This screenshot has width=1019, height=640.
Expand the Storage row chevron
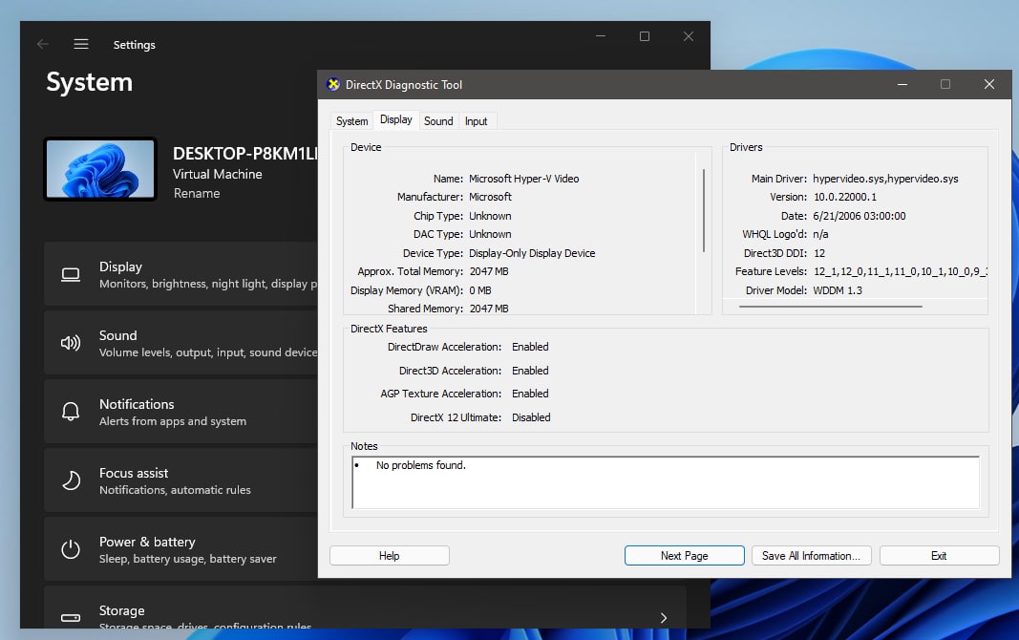pos(664,618)
